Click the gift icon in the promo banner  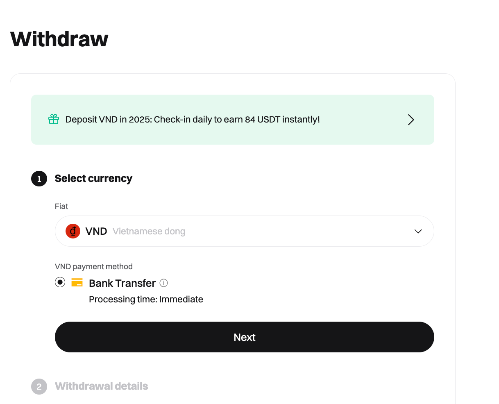click(53, 120)
